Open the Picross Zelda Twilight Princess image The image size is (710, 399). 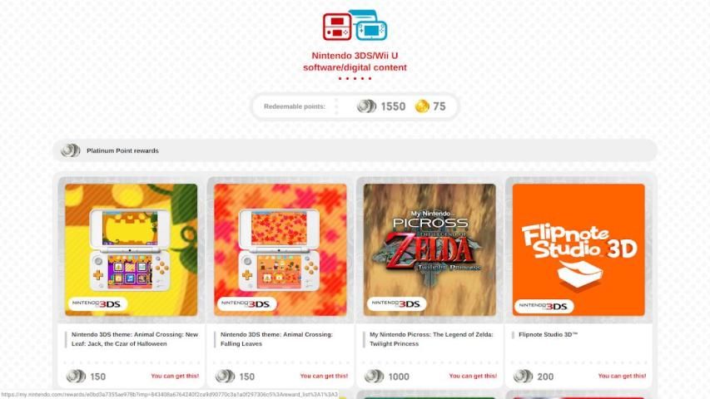click(x=429, y=249)
